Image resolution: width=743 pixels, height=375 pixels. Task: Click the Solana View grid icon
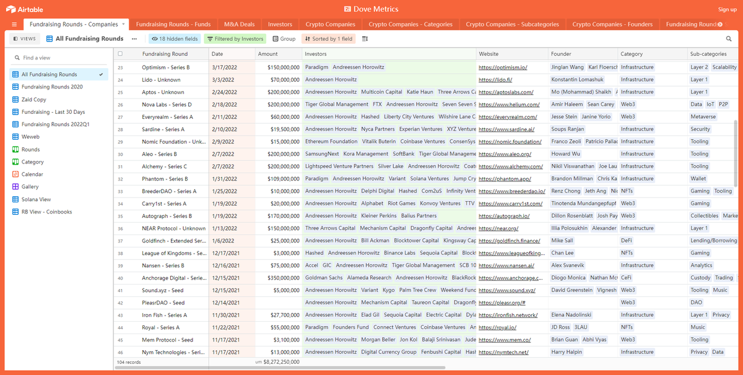pyautogui.click(x=15, y=199)
